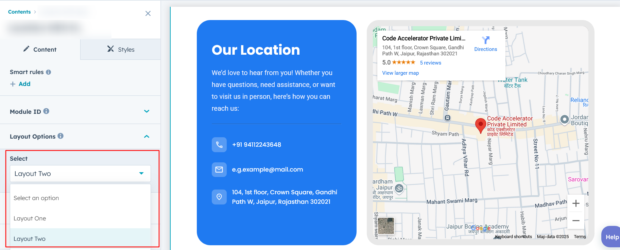The height and width of the screenshot is (250, 620).
Task: Expand the Module ID section
Action: (x=147, y=111)
